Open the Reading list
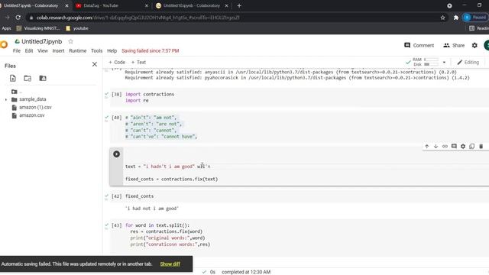 pos(479,28)
